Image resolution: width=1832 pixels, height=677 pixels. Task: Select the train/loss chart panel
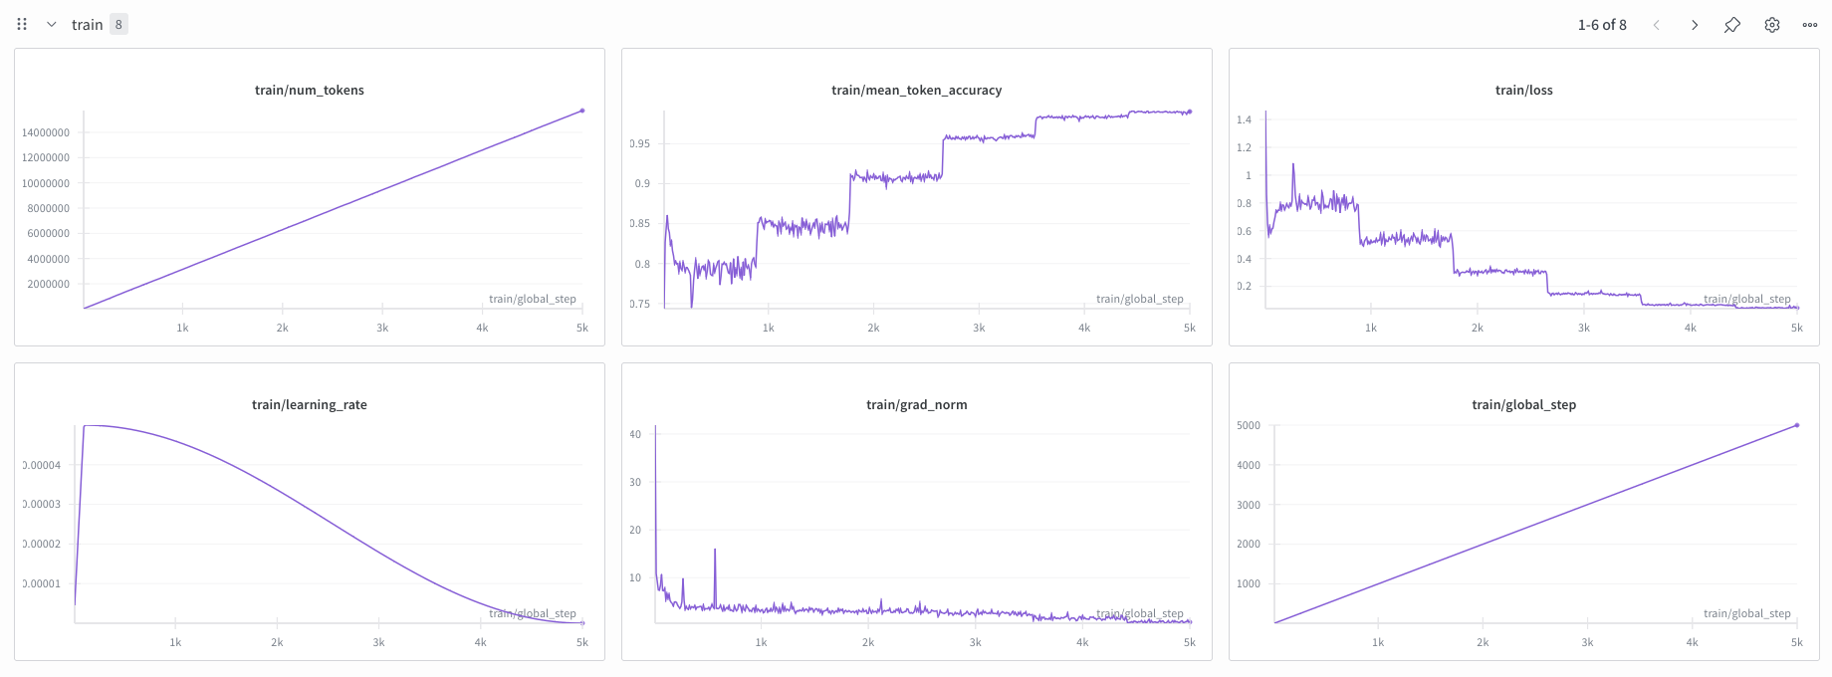[x=1523, y=199]
